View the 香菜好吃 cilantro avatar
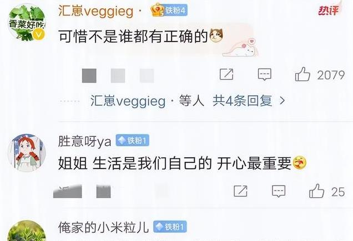The height and width of the screenshot is (241, 353). [x=27, y=23]
